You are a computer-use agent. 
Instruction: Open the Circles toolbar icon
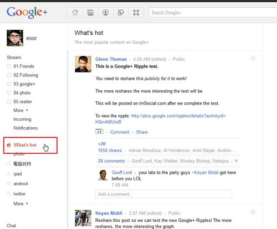click(x=121, y=13)
